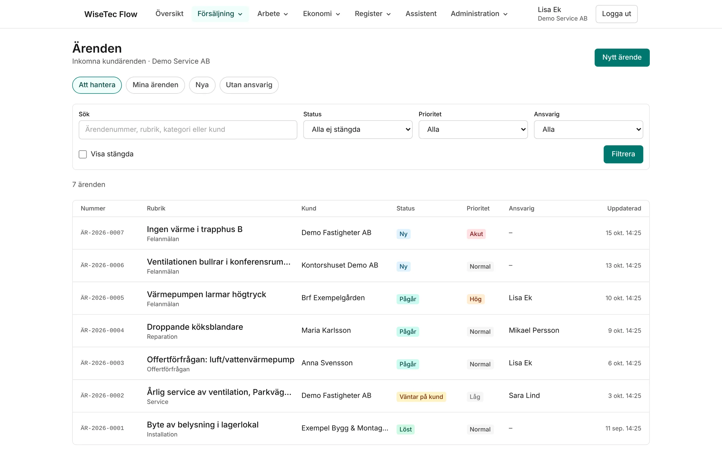Screen dimensions: 722x451
Task: Click the Hög priority badge
Action: point(476,299)
